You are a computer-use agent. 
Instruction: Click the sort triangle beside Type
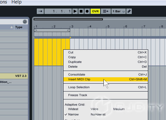11,27
